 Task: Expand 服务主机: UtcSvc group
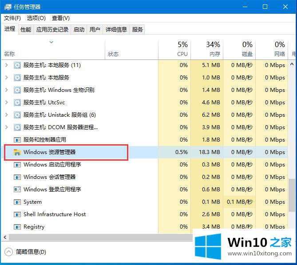pyautogui.click(x=7, y=103)
